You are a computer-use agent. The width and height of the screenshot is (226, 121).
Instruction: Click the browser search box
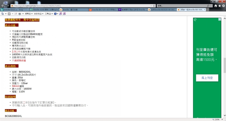(182, 6)
